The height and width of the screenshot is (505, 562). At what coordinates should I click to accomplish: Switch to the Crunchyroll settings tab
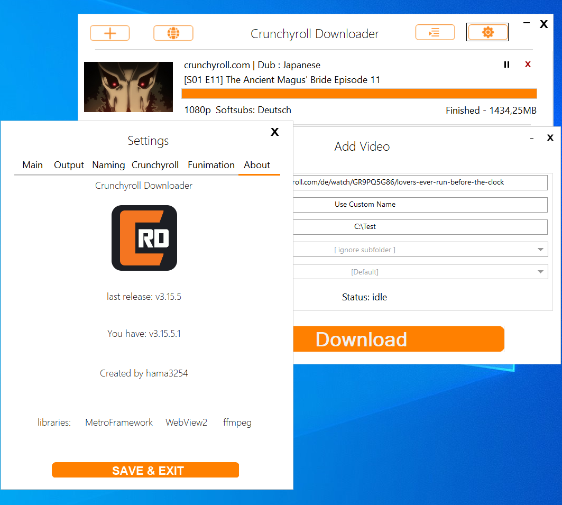pyautogui.click(x=155, y=165)
